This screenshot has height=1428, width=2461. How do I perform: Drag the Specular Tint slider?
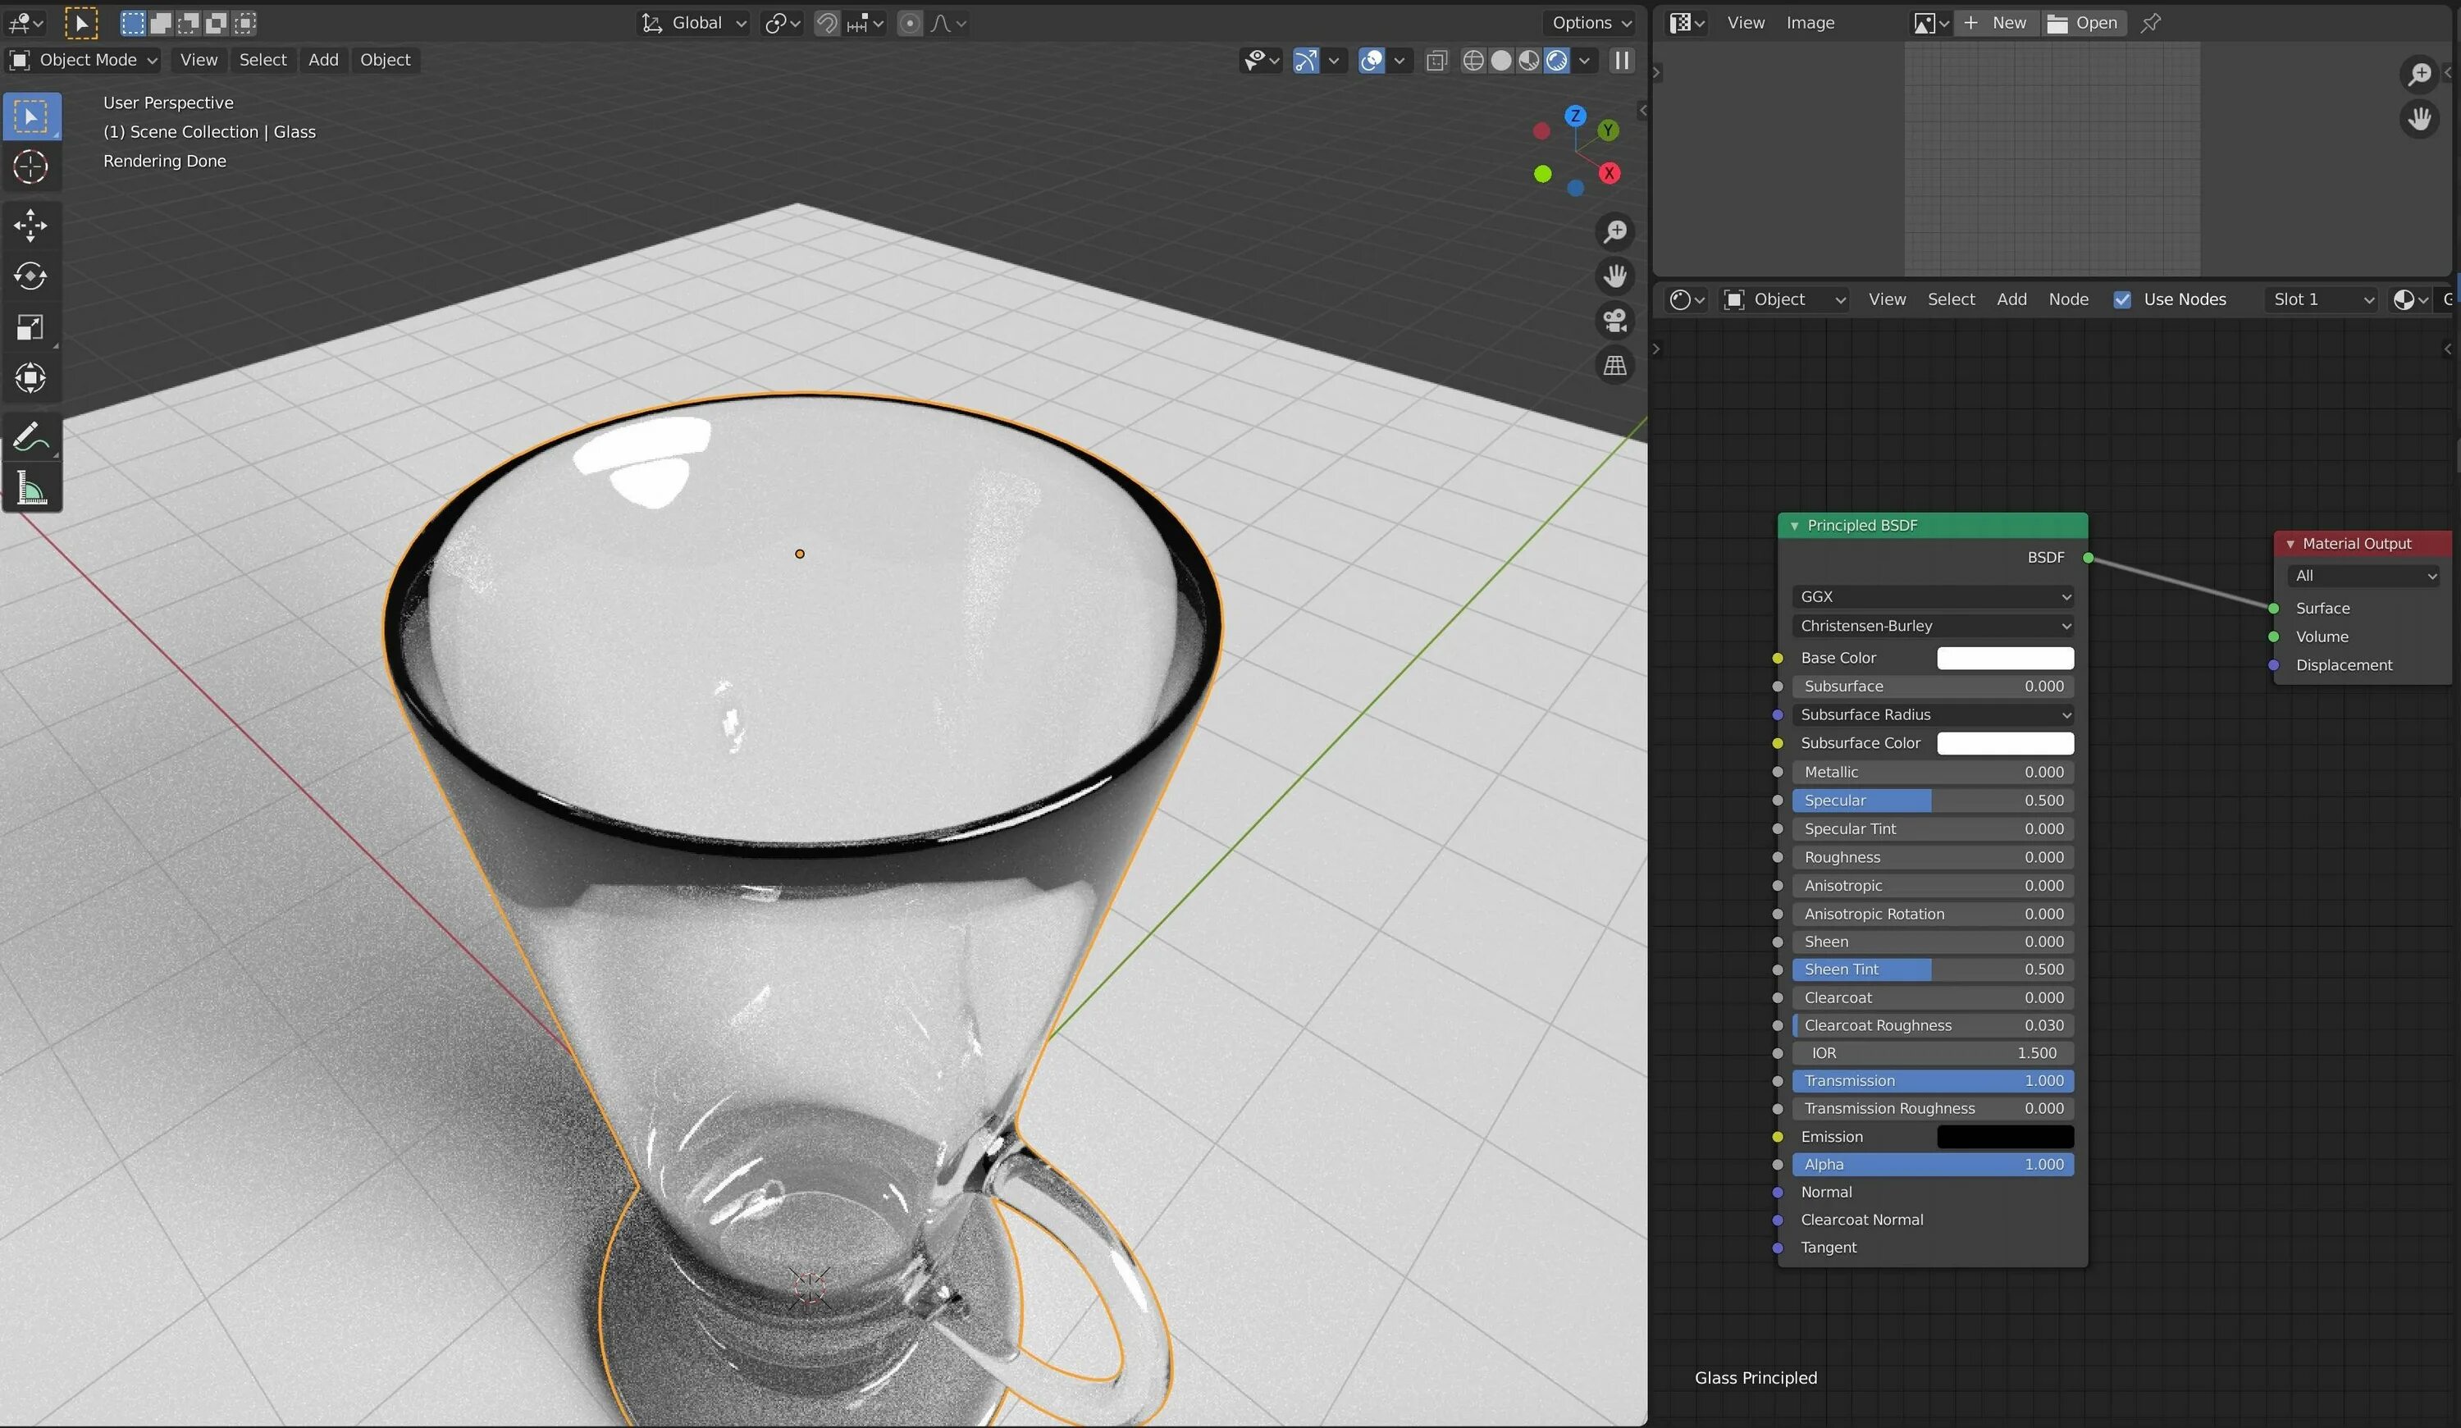point(1933,828)
